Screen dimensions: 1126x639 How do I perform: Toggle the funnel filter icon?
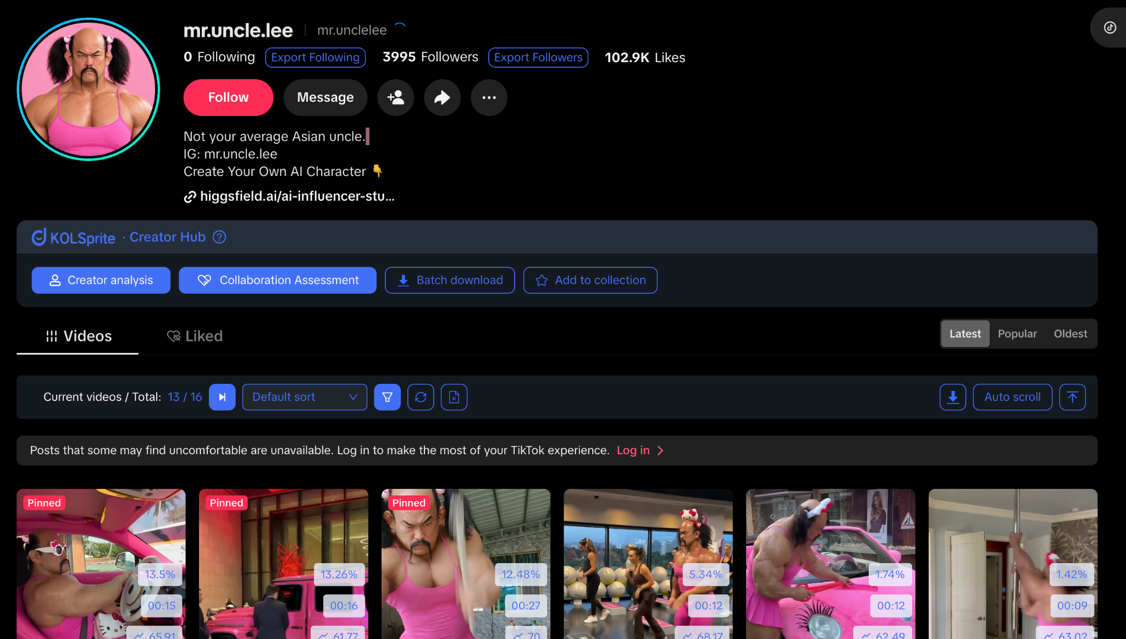(388, 397)
